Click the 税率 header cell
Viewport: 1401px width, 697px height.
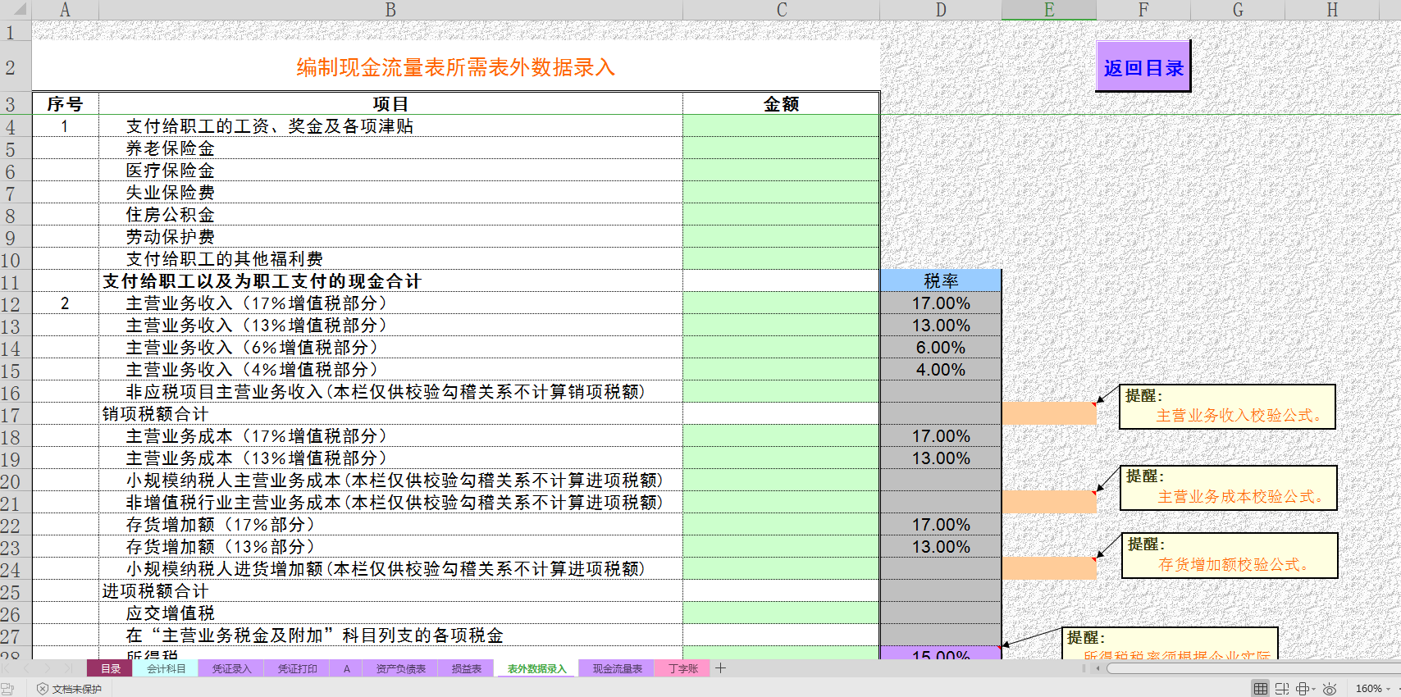941,281
